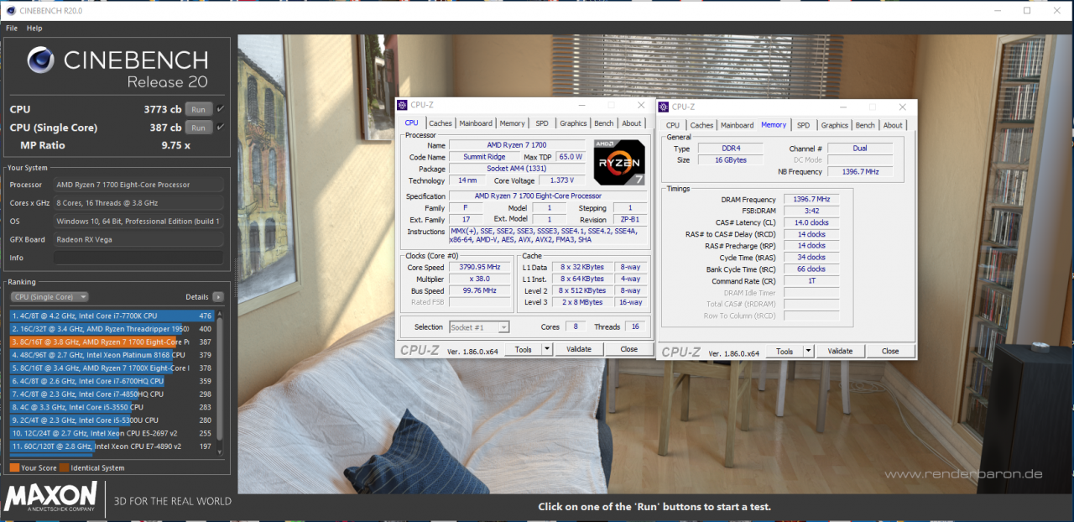Click the MAXON logo at bottom left

(51, 496)
